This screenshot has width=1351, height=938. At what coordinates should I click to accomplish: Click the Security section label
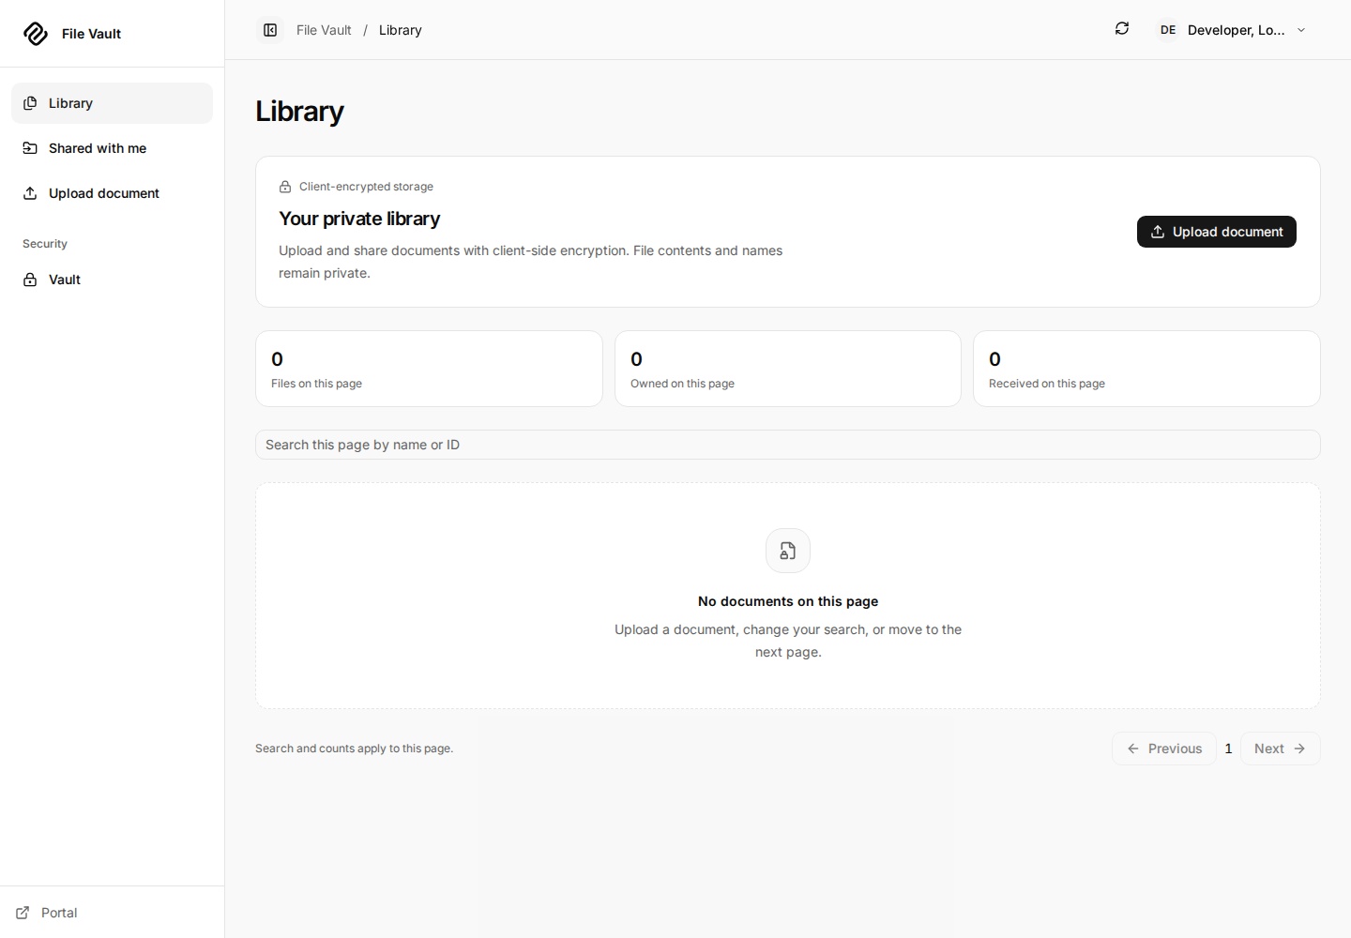pos(45,244)
